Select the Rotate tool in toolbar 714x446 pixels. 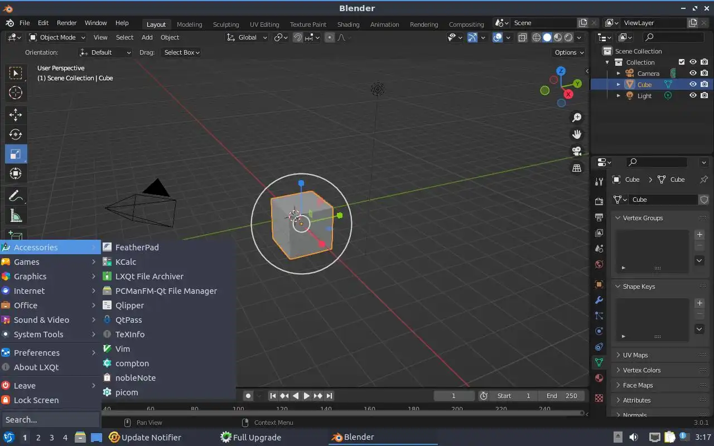pos(16,134)
